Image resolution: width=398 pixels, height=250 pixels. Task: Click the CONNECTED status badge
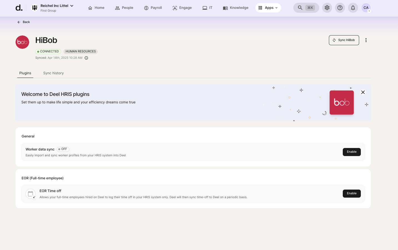(48, 52)
